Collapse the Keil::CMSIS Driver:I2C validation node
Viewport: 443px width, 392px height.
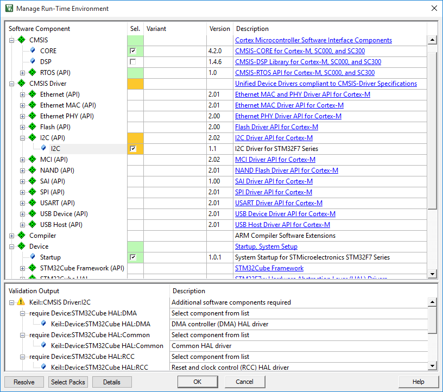point(11,303)
